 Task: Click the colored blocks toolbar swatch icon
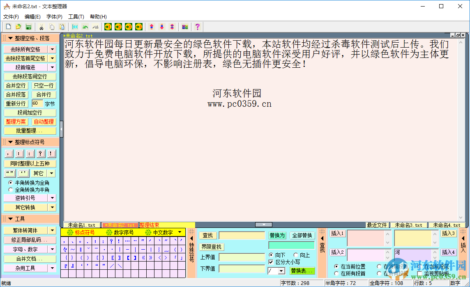pos(186,27)
